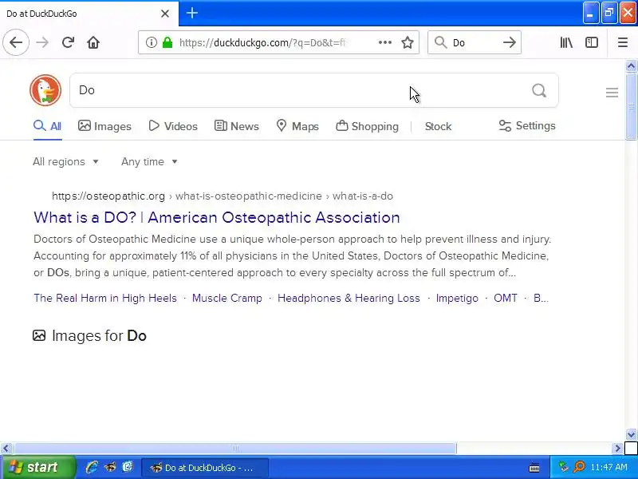638x479 pixels.
Task: Click the 11:47 AM system clock
Action: [x=608, y=467]
